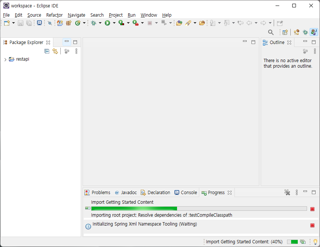Click the Coverage run icon

[121, 23]
